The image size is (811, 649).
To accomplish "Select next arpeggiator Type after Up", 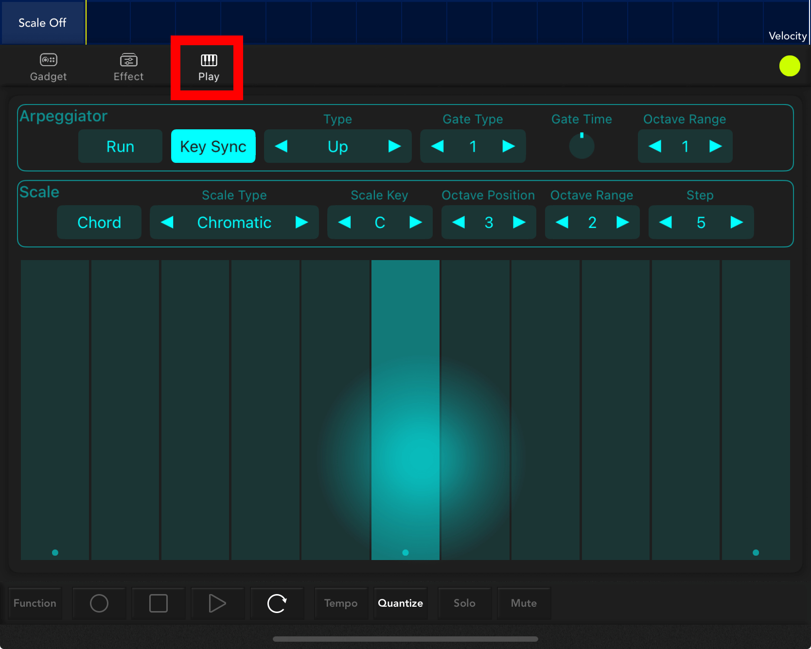I will coord(394,146).
